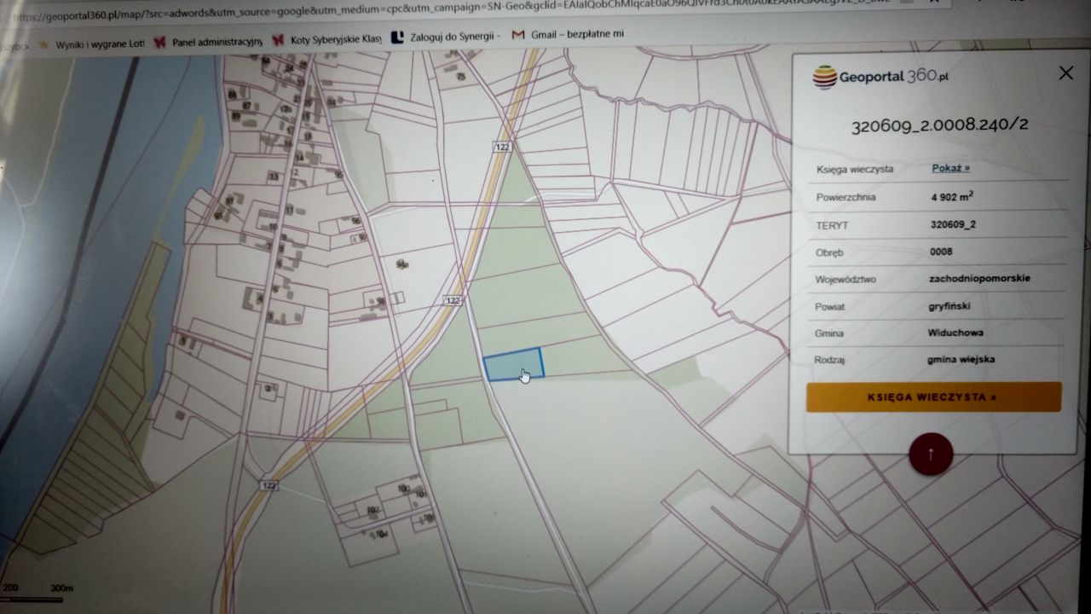Image resolution: width=1091 pixels, height=614 pixels.
Task: Click the Geoportal360.pl logo
Action: point(880,77)
